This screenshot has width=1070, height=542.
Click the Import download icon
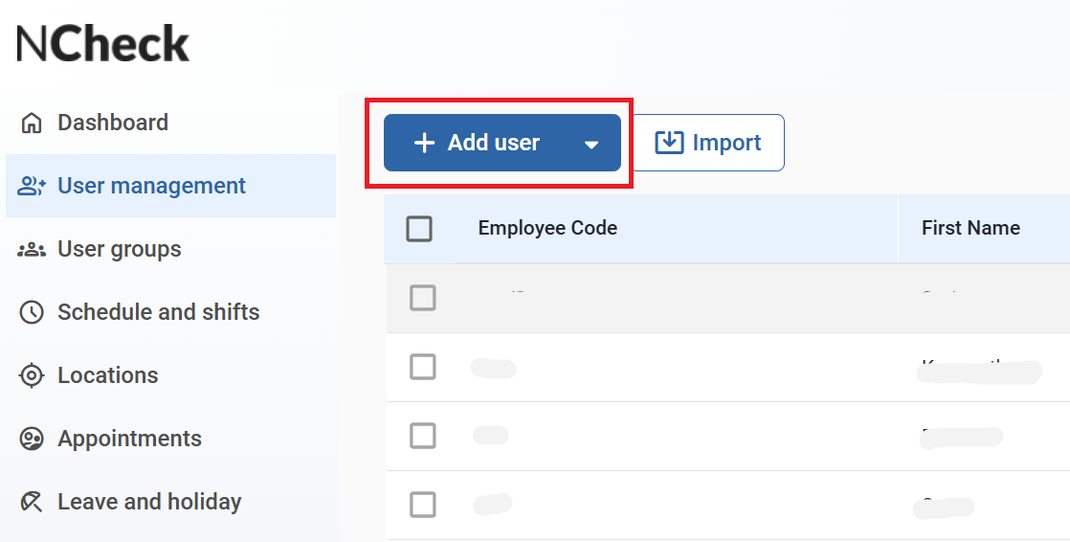[x=669, y=142]
